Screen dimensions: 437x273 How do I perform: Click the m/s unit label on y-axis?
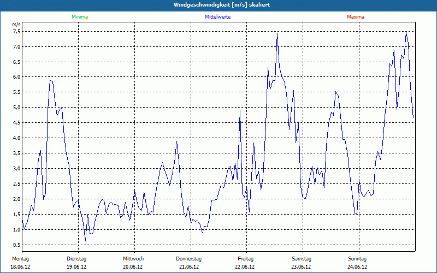coord(16,25)
